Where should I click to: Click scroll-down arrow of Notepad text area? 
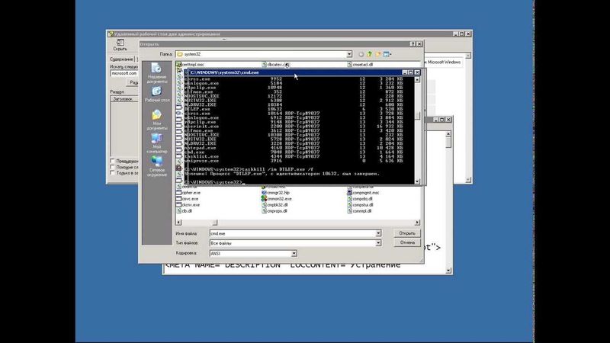tap(448, 271)
